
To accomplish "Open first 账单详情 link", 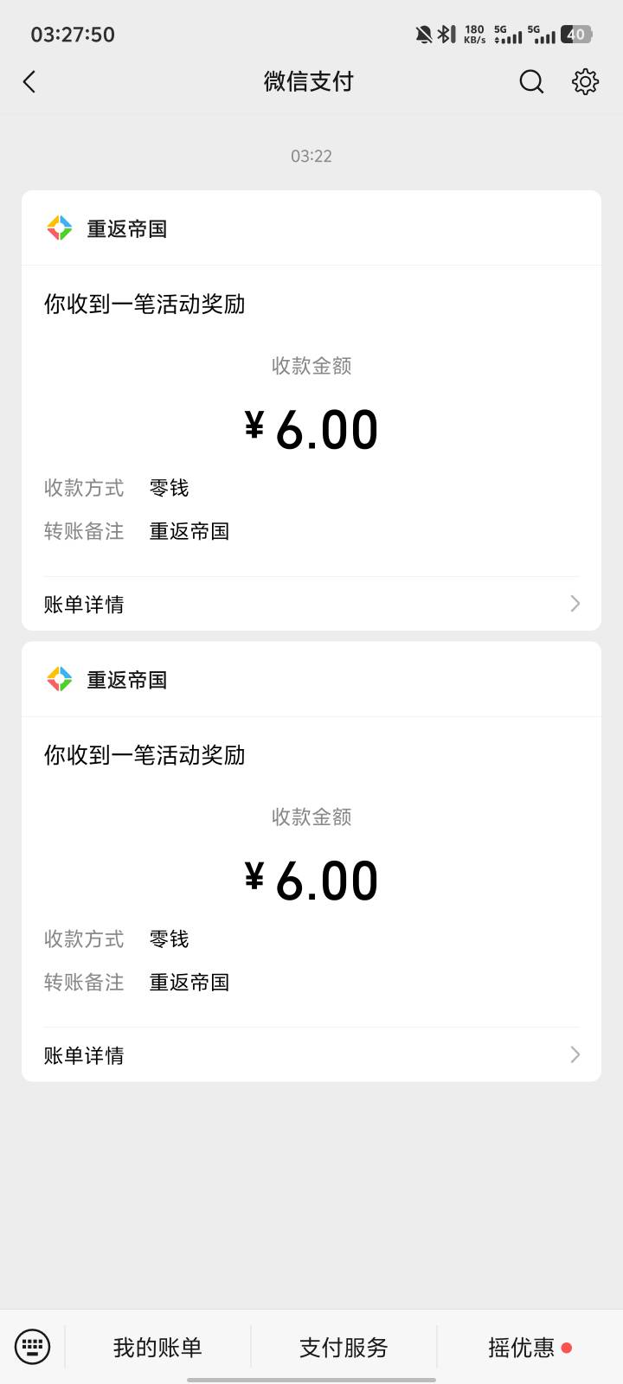I will coord(84,604).
